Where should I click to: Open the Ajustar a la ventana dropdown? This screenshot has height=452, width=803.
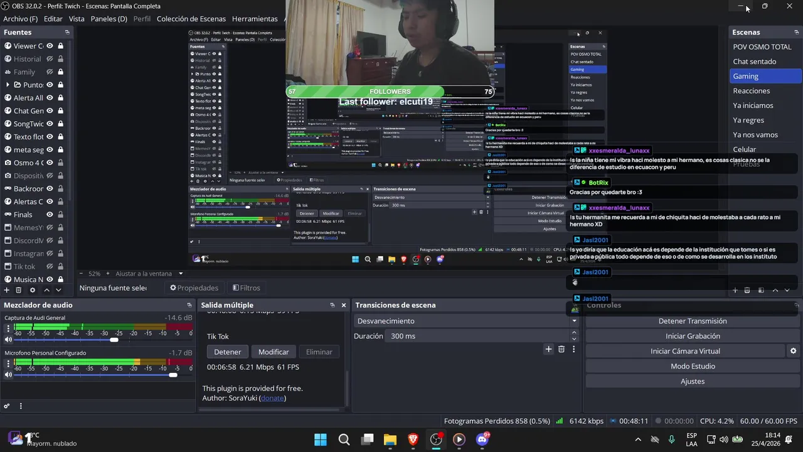149,274
